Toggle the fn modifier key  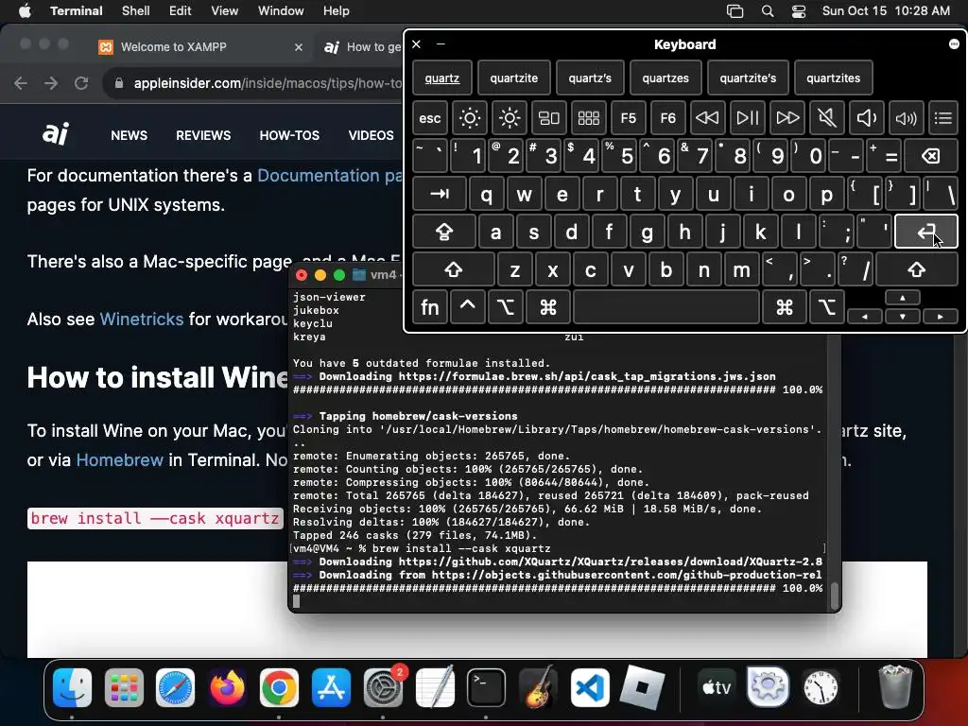430,307
